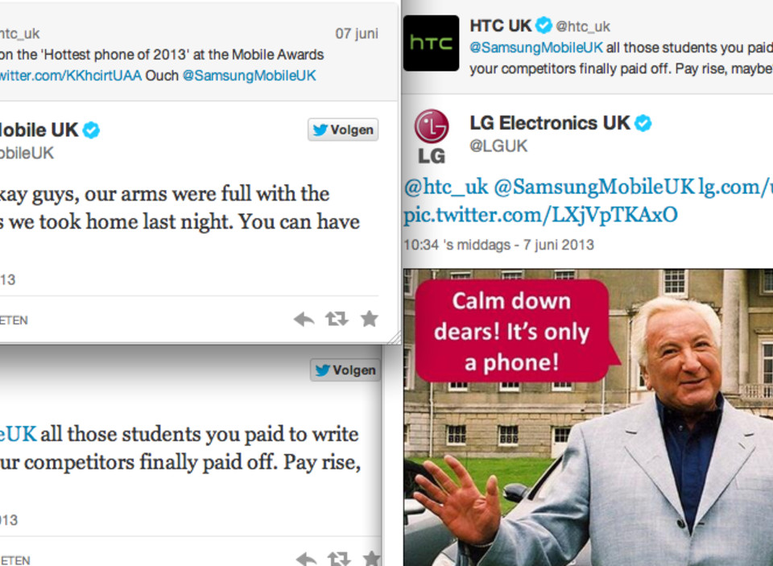Retweet the Samsung Mobile UK tweet
This screenshot has height=566, width=773.
coord(337,319)
